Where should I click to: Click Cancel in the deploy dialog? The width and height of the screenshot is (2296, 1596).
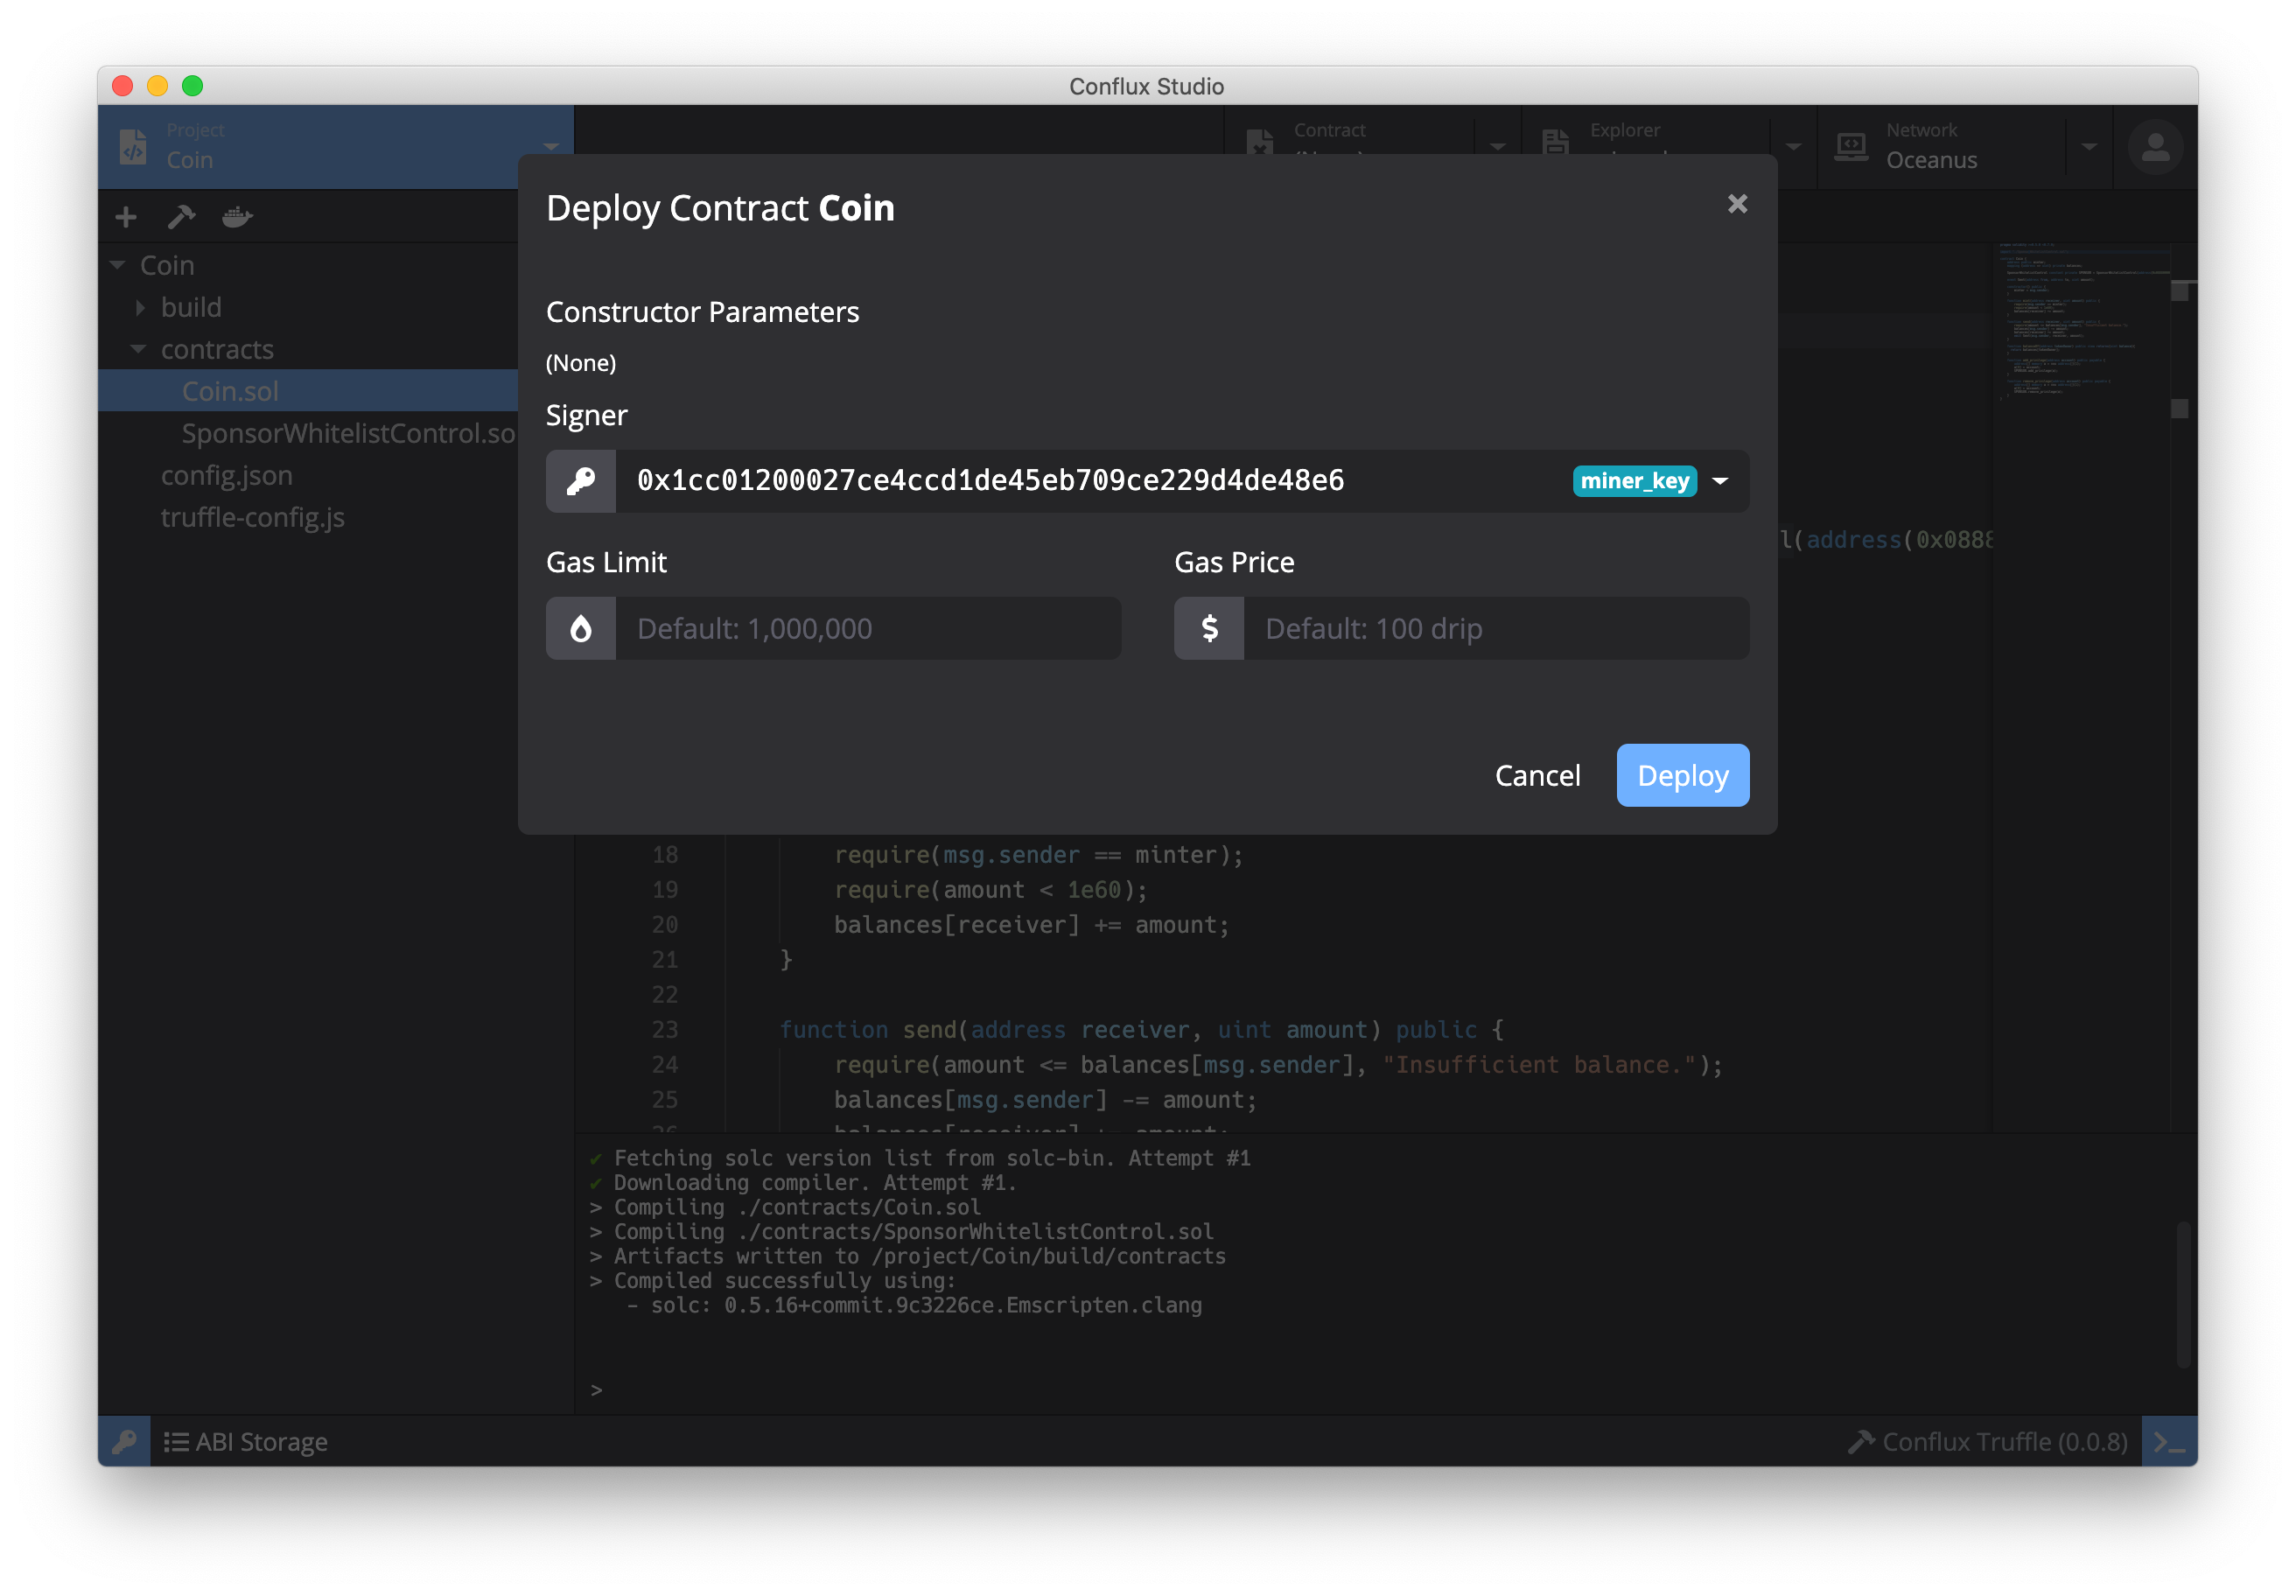click(1537, 776)
